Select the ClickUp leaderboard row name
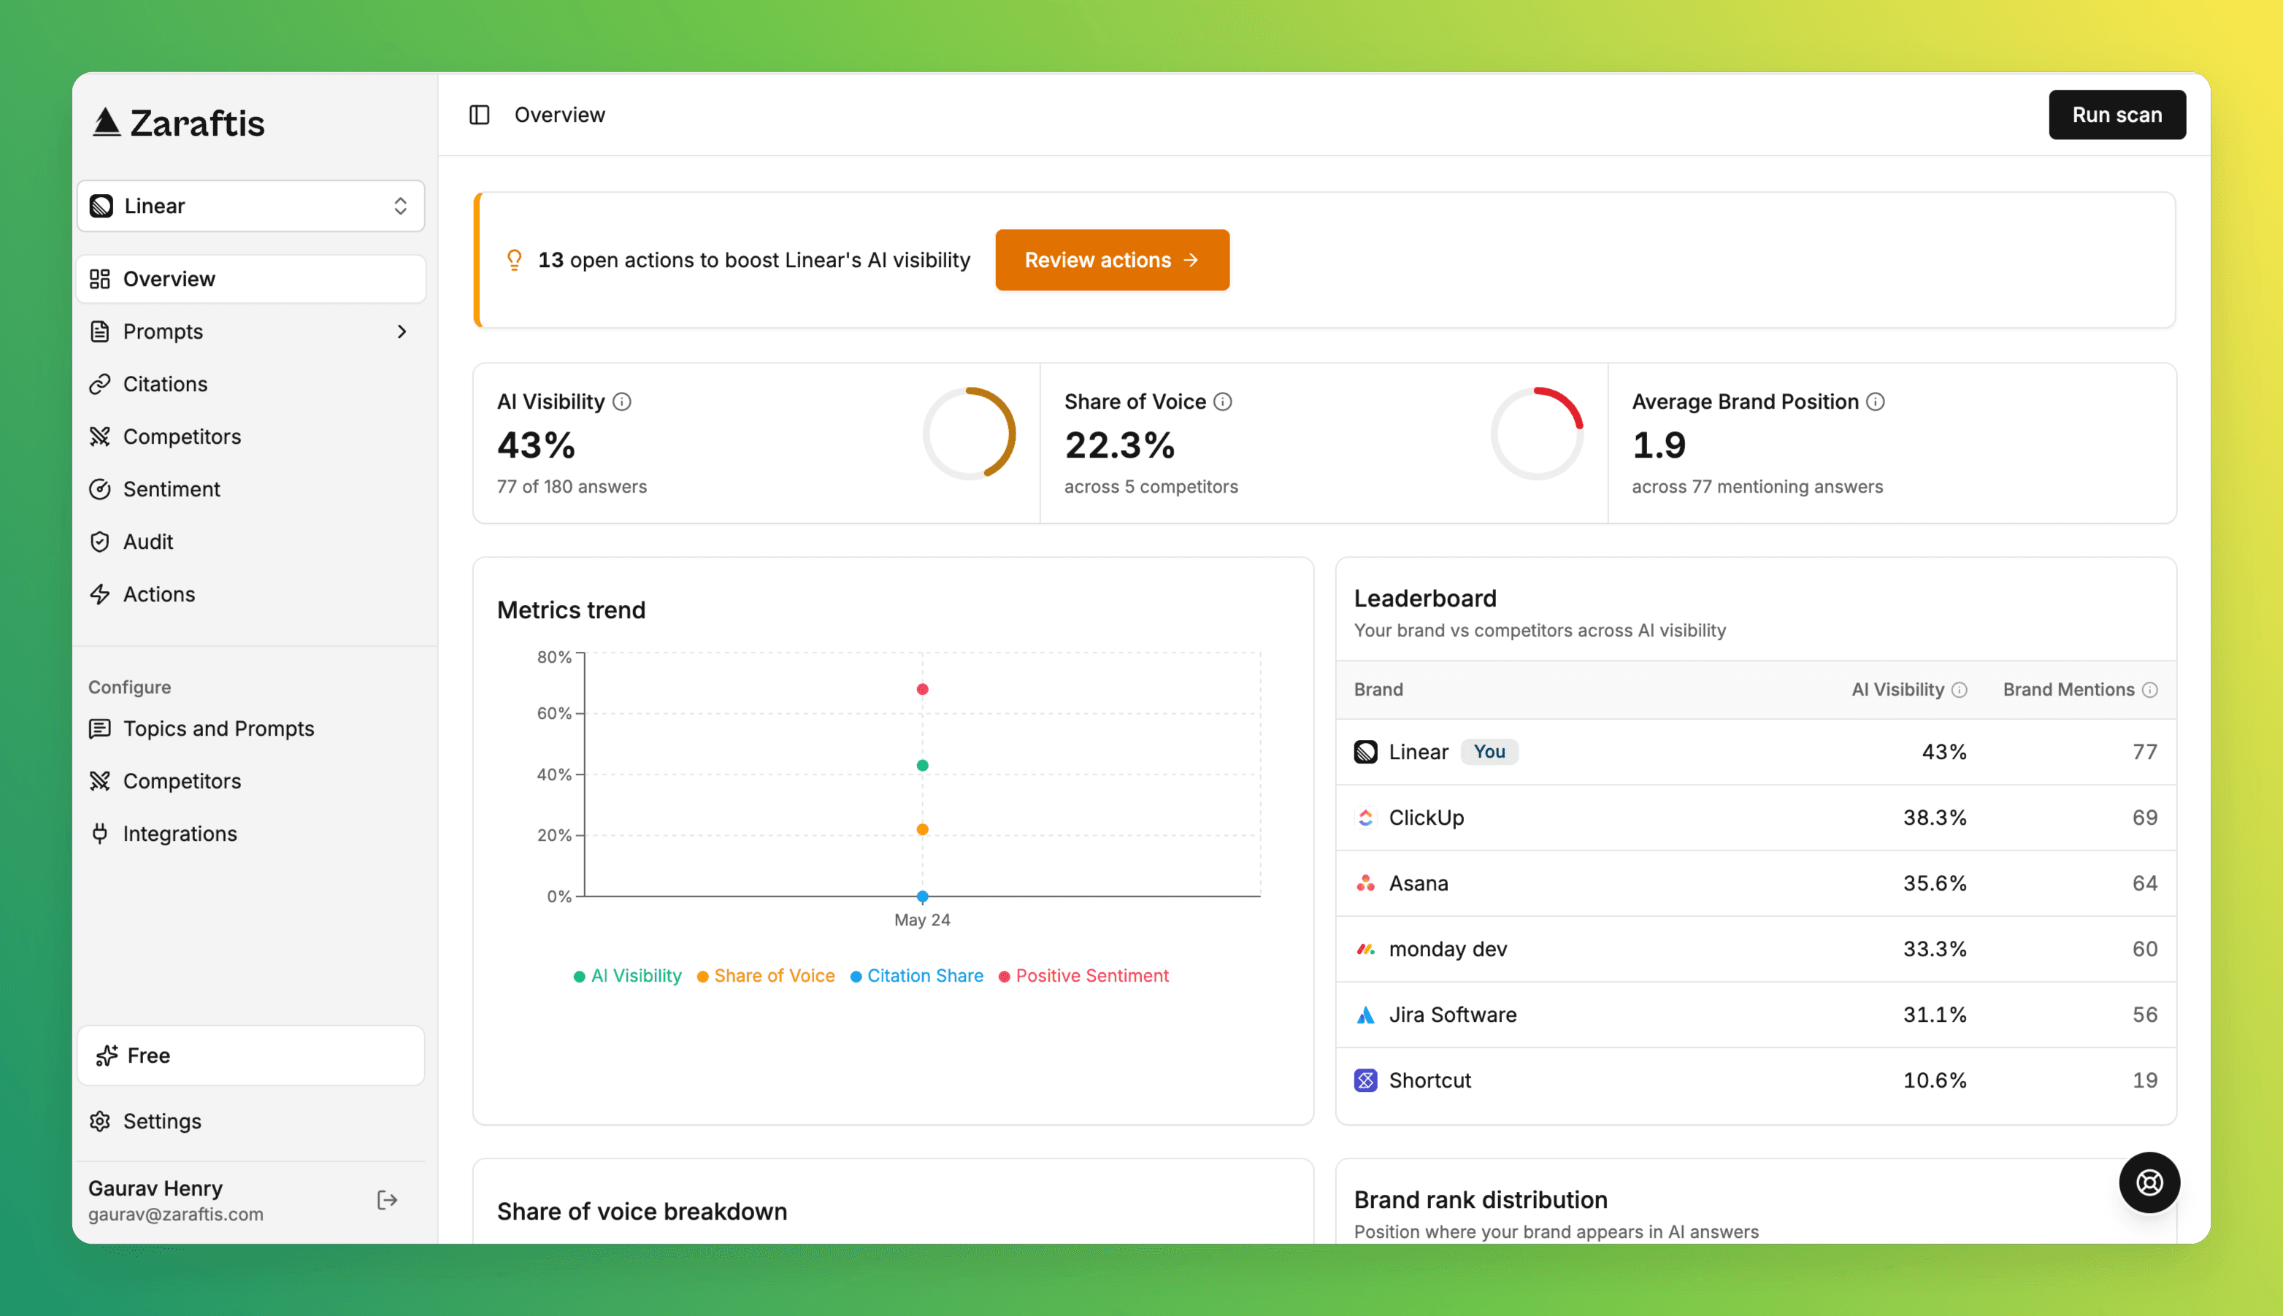Screen dimensions: 2283x1316 click(x=1426, y=818)
